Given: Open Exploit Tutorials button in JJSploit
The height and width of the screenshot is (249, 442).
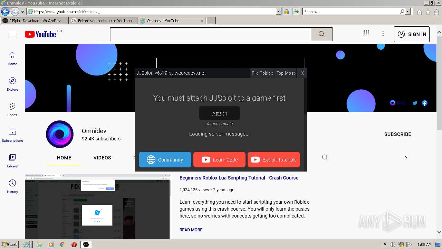Looking at the screenshot, I should [x=274, y=159].
